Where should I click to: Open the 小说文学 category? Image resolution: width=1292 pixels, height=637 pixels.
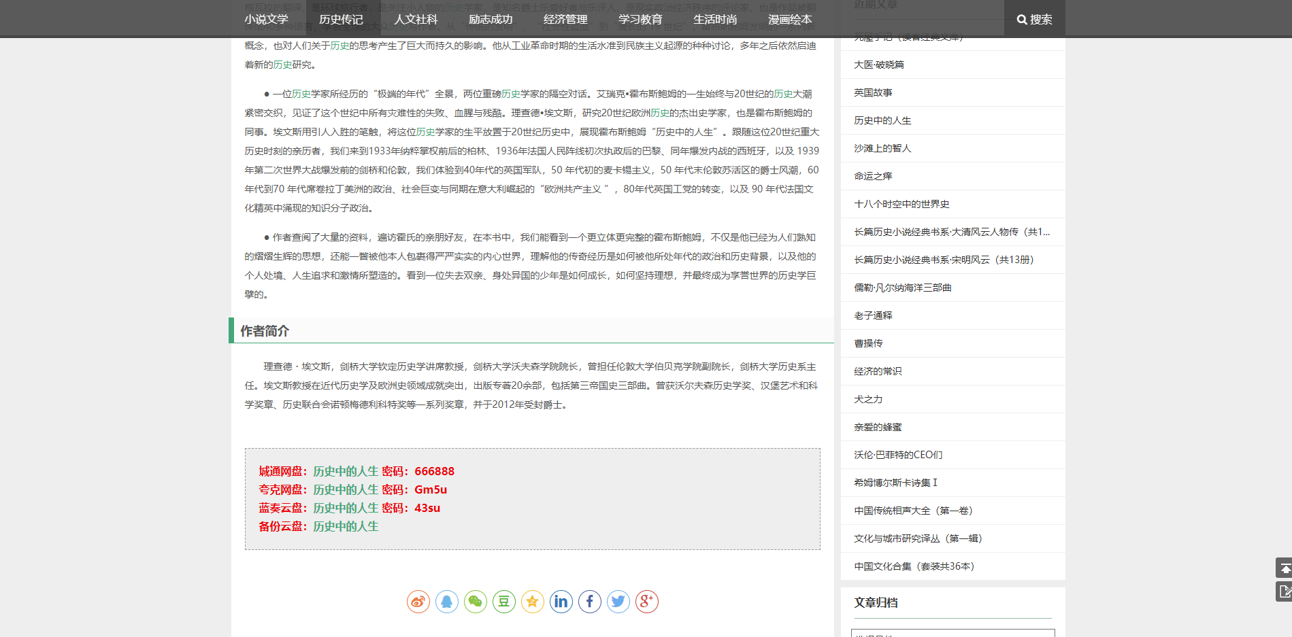266,19
